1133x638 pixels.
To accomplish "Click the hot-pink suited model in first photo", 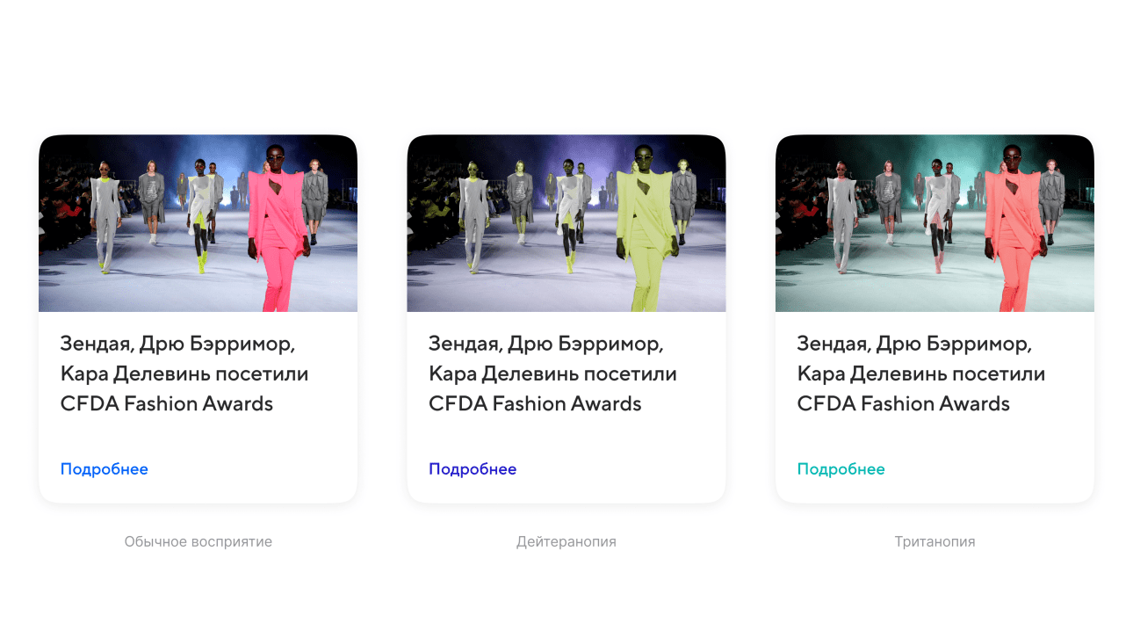I will (278, 230).
